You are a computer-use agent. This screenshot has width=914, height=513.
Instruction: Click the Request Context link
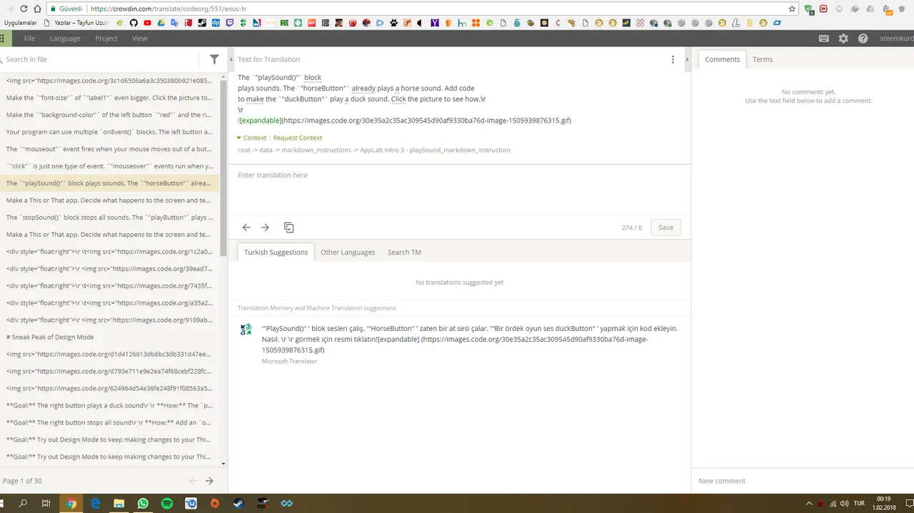297,138
